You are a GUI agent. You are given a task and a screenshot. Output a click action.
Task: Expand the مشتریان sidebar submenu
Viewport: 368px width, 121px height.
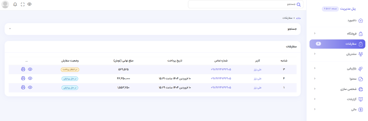click(x=315, y=54)
